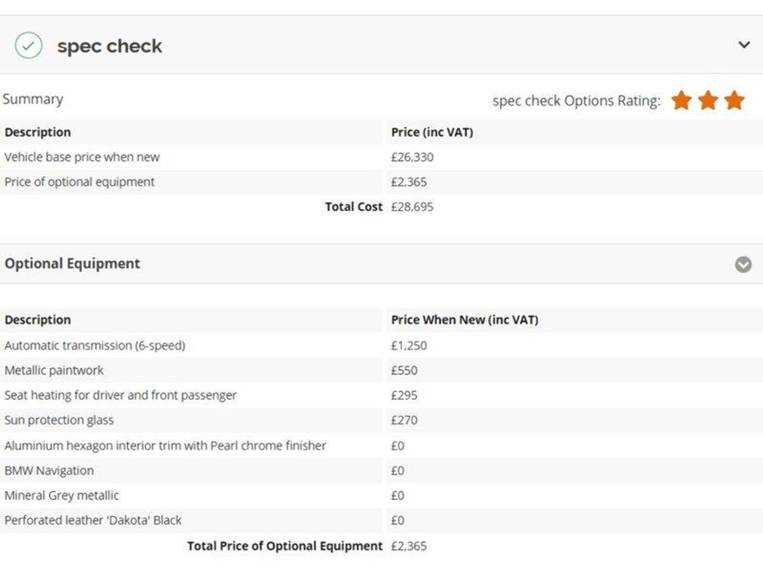This screenshot has height=572, width=763.
Task: Click the first orange rating star
Action: [x=681, y=100]
